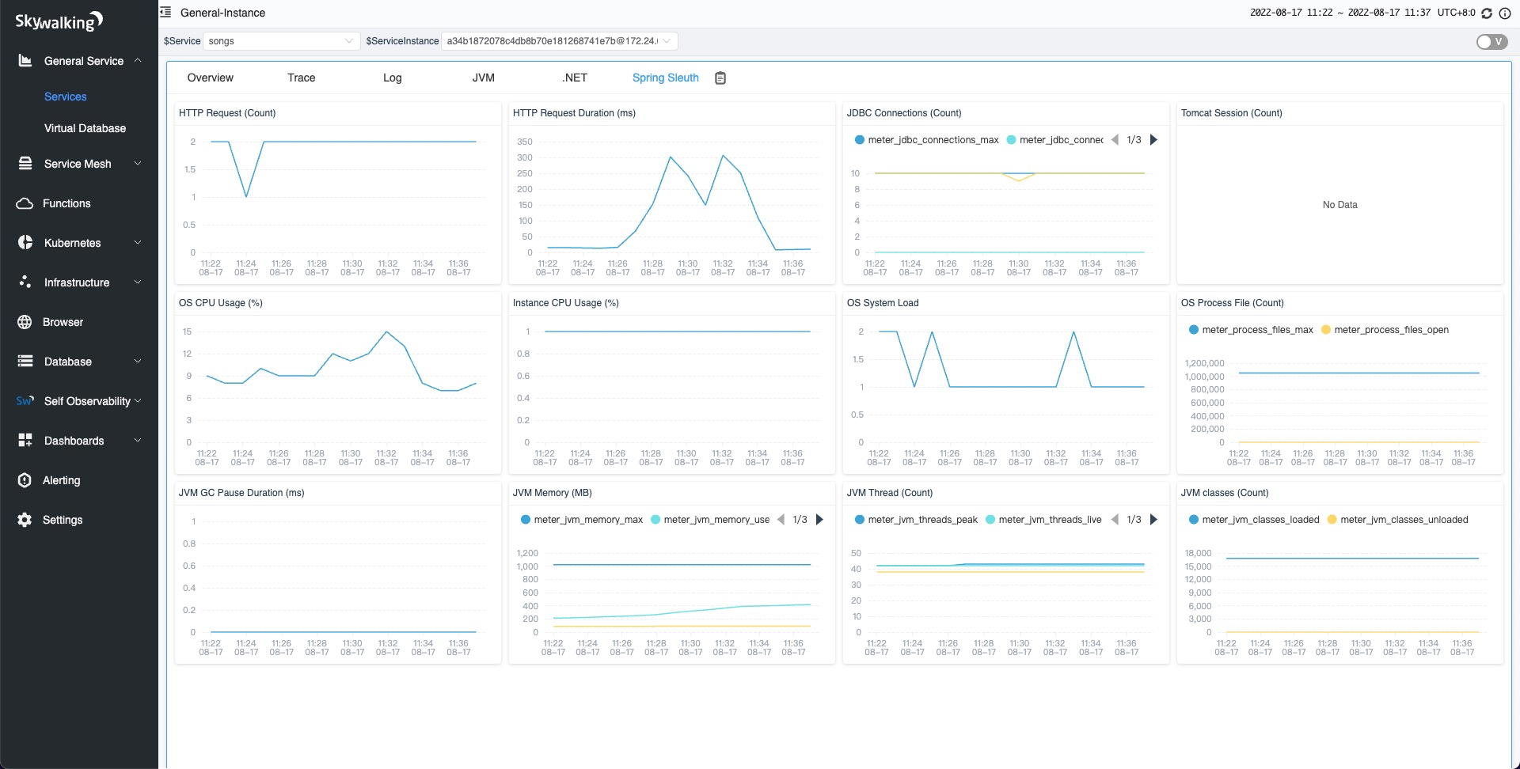The image size is (1520, 769).
Task: Select the Spring Sleuth tab
Action: pos(665,78)
